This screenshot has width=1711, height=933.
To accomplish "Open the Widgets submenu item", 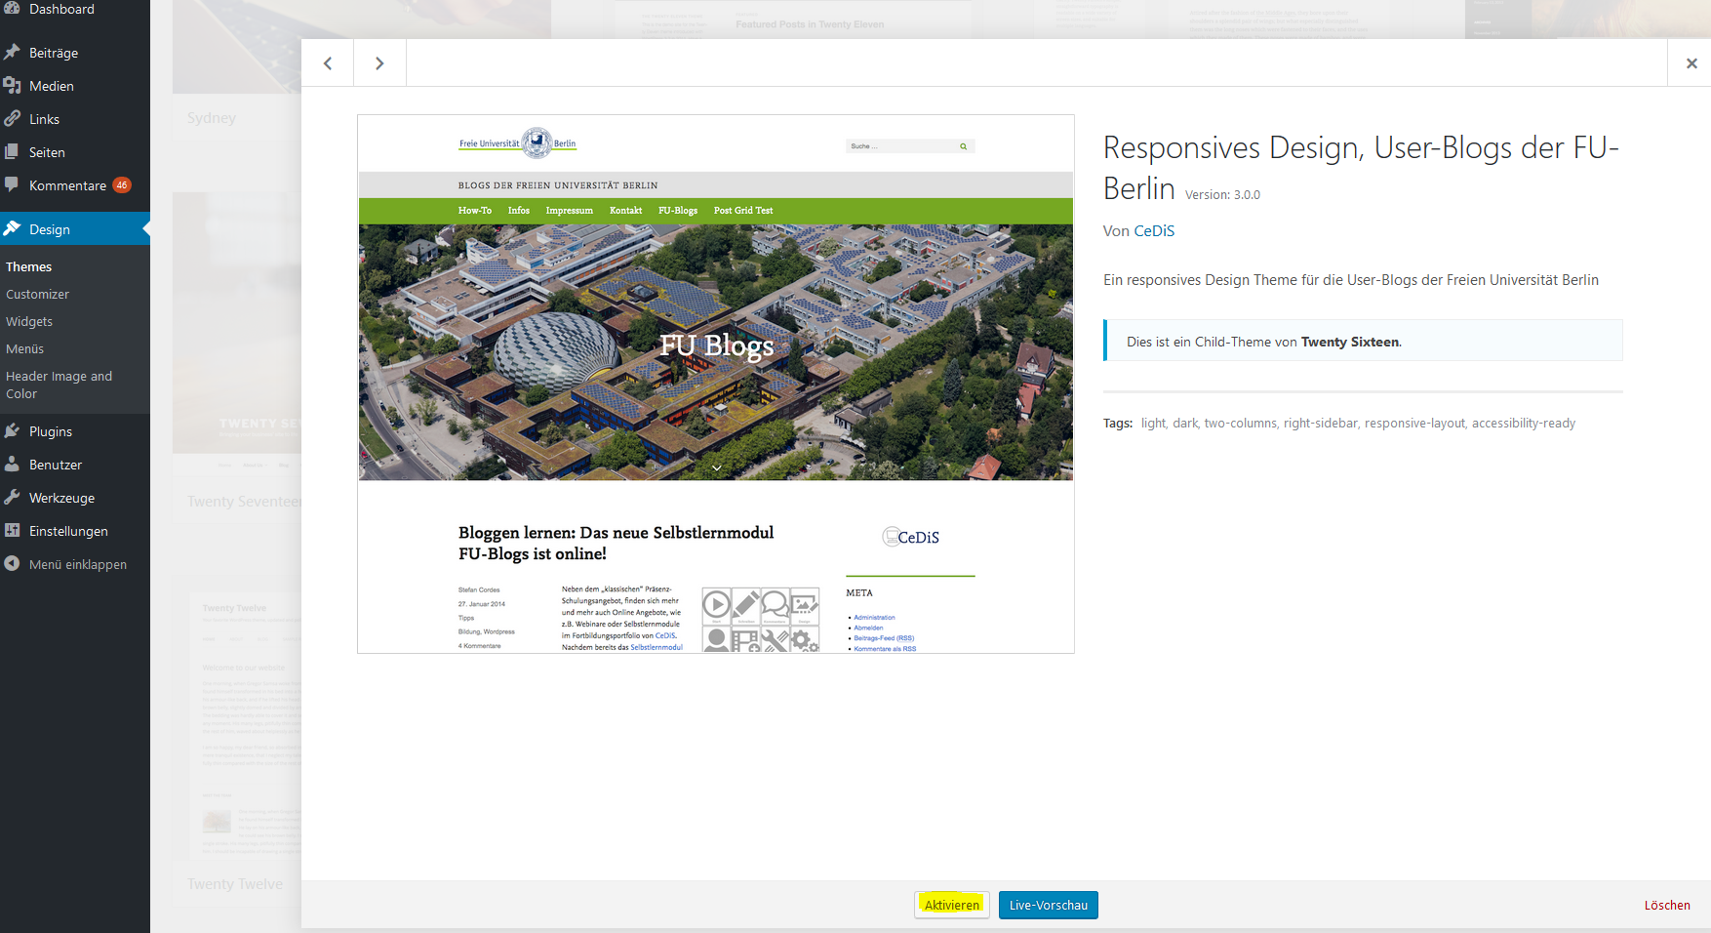I will 29,321.
